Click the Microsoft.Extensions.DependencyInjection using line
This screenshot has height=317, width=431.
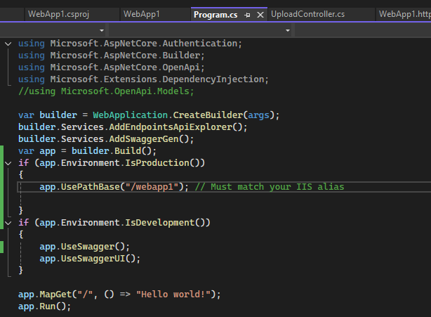[x=143, y=79]
